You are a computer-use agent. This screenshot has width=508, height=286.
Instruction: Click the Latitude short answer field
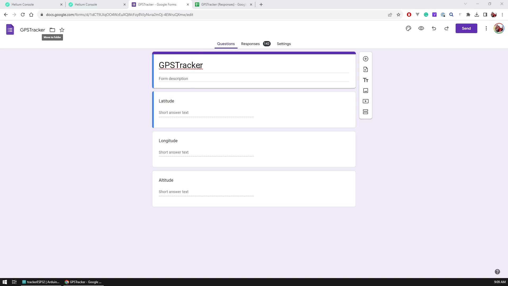(206, 113)
